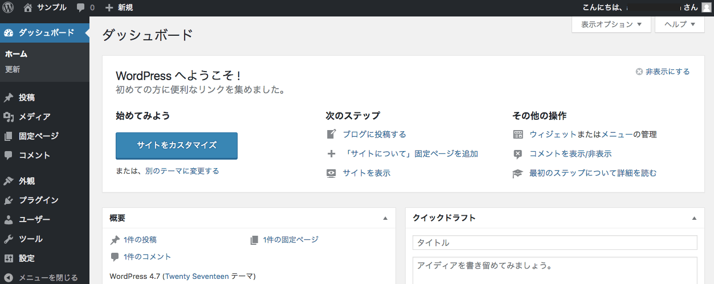
Task: Follow the ブログに投稿する link
Action: 374,135
